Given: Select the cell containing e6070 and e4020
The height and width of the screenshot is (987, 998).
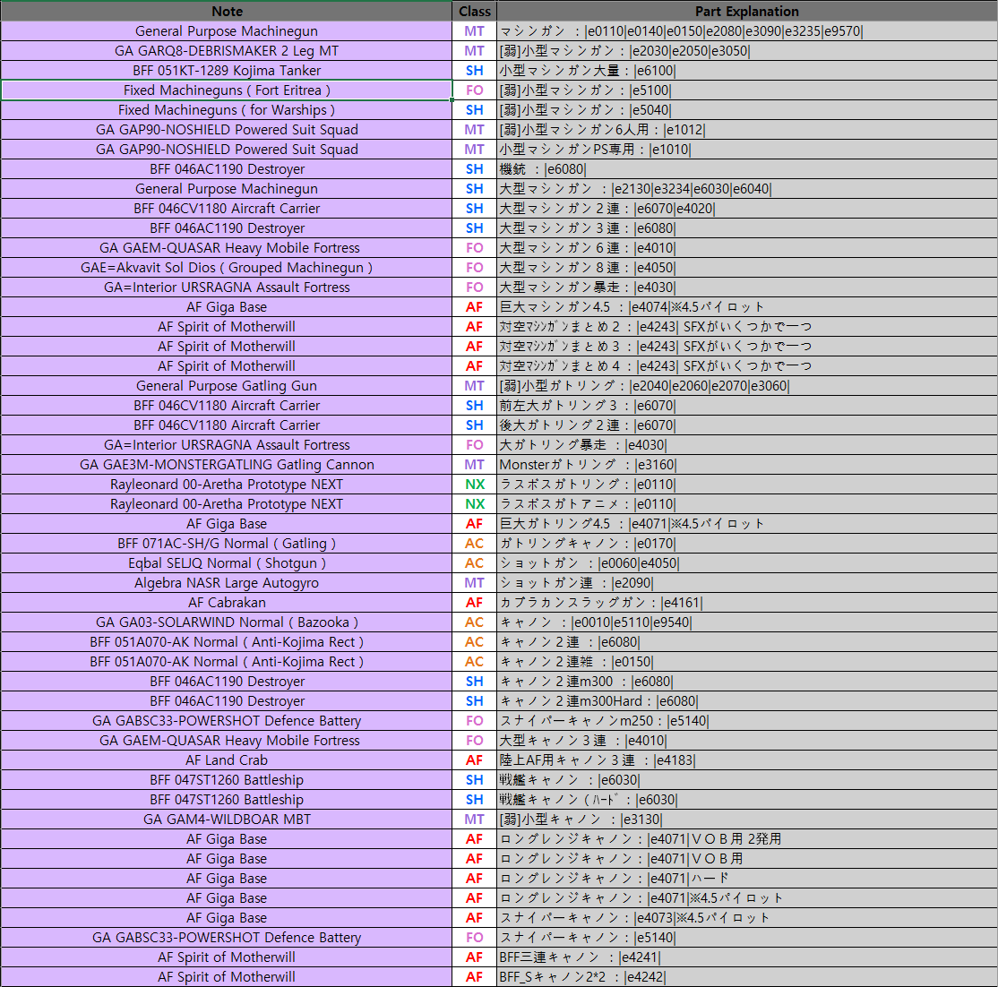Looking at the screenshot, I should click(x=746, y=209).
